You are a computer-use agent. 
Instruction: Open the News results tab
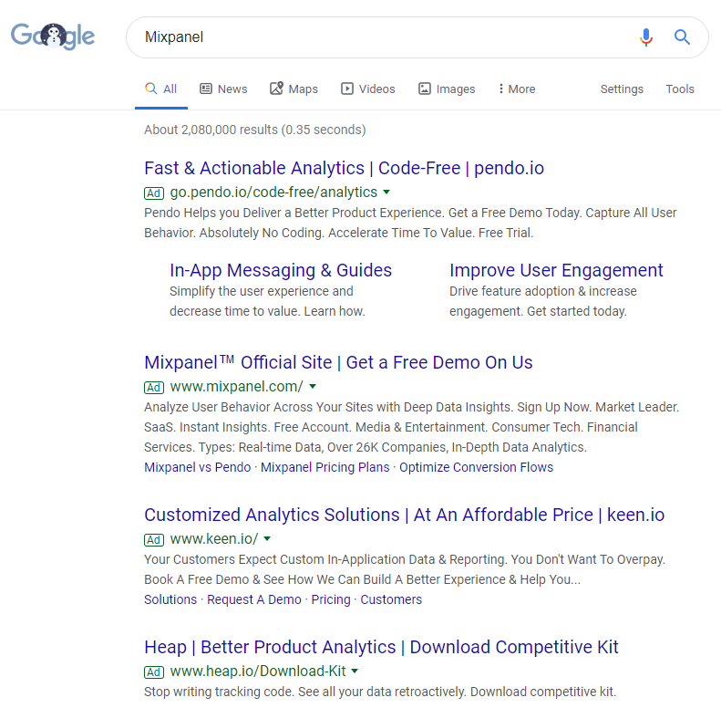pyautogui.click(x=223, y=89)
